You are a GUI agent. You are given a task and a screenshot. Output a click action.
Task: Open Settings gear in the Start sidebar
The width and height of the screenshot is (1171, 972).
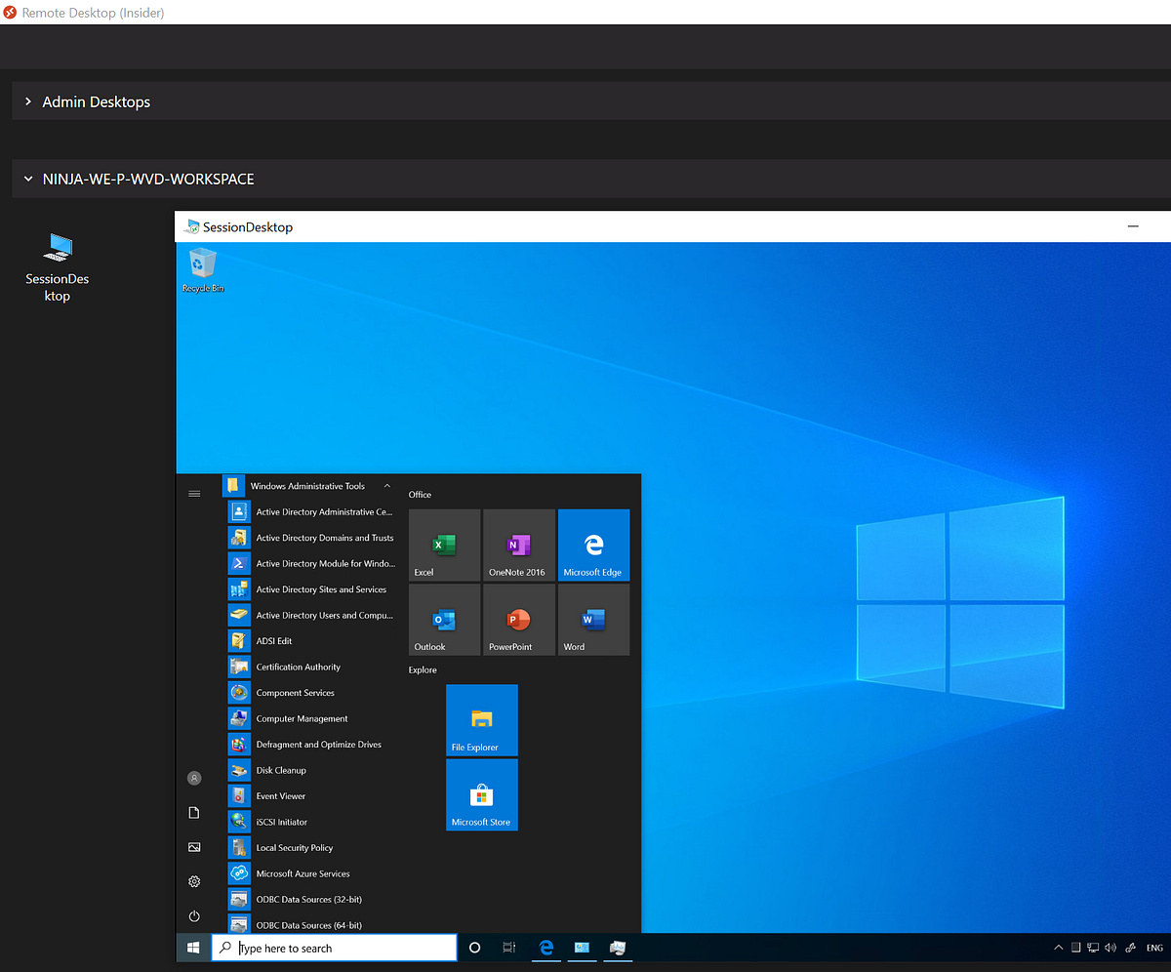pyautogui.click(x=194, y=882)
